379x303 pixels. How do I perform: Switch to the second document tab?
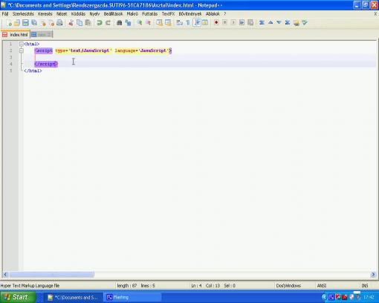click(x=42, y=35)
